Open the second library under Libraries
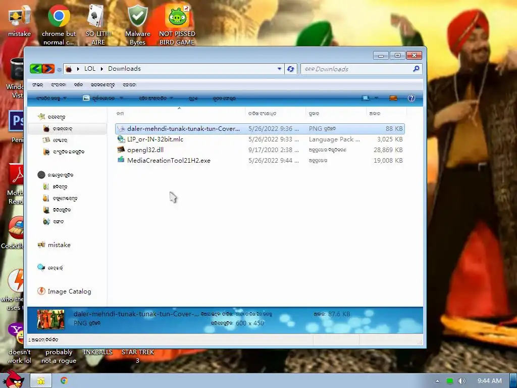517x388 pixels. tap(61, 198)
